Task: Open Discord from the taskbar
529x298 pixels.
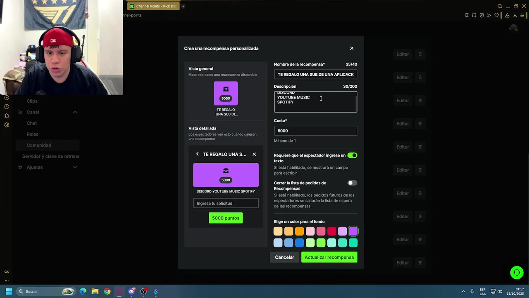Action: [x=131, y=291]
